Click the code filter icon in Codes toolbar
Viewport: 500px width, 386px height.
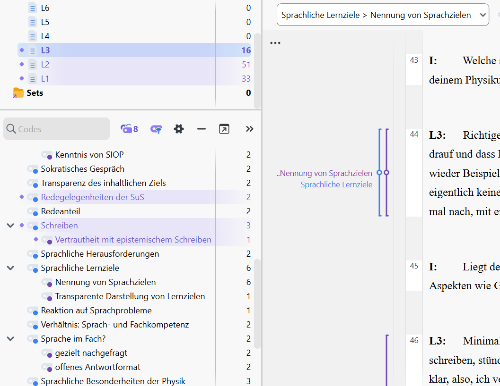(x=156, y=129)
